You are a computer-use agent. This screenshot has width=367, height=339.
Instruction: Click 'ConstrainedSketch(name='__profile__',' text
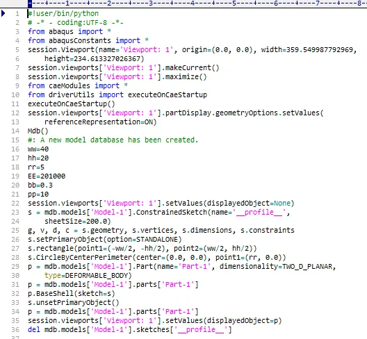[x=213, y=212]
